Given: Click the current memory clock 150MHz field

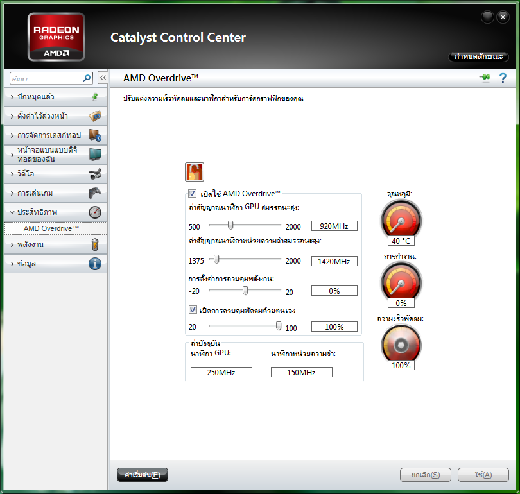Looking at the screenshot, I should point(302,372).
